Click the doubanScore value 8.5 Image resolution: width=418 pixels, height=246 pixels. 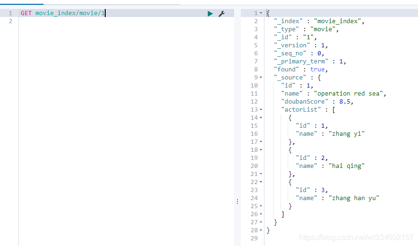point(345,102)
